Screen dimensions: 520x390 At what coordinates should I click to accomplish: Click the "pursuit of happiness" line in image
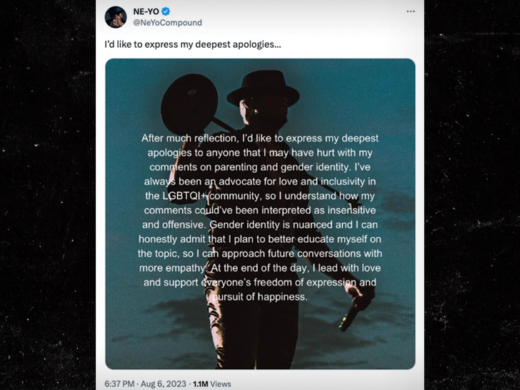tap(260, 296)
